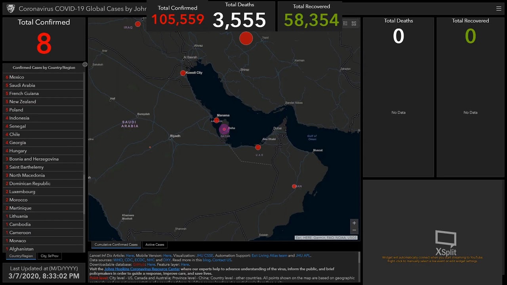
Task: Open the GitHub Here database link
Action: point(151,264)
